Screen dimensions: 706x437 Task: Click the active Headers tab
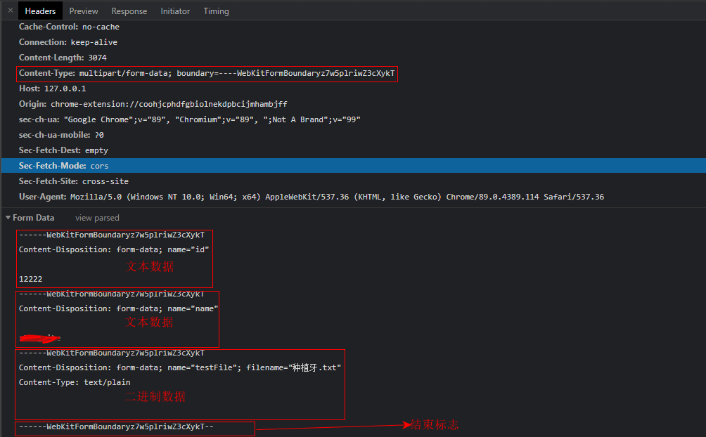39,11
